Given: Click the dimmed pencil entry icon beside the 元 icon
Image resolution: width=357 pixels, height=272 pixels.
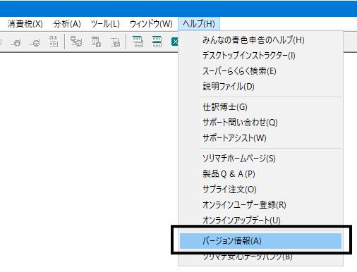Looking at the screenshot, I should 16,42.
